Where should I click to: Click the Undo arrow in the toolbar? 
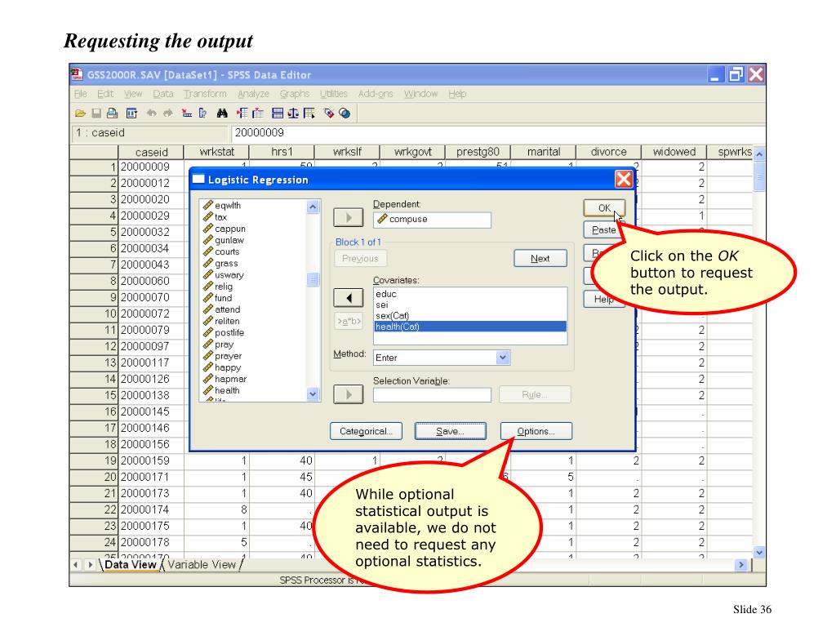pos(152,113)
